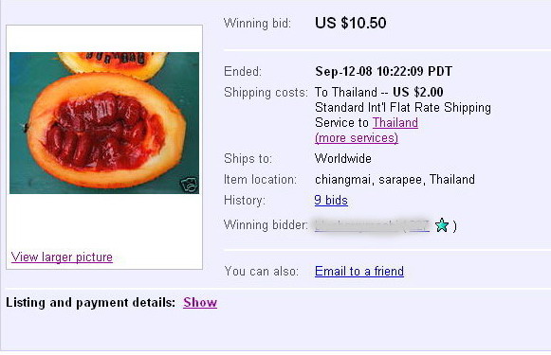The width and height of the screenshot is (551, 355).
Task: Click the You can also label
Action: 261,271
